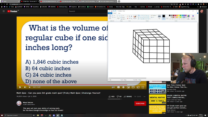The height and width of the screenshot is (117, 208).
Task: Open the Size line thickness dropdown
Action: tap(159, 17)
